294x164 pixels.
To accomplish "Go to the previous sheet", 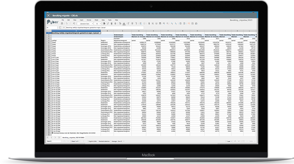I will (51, 138).
